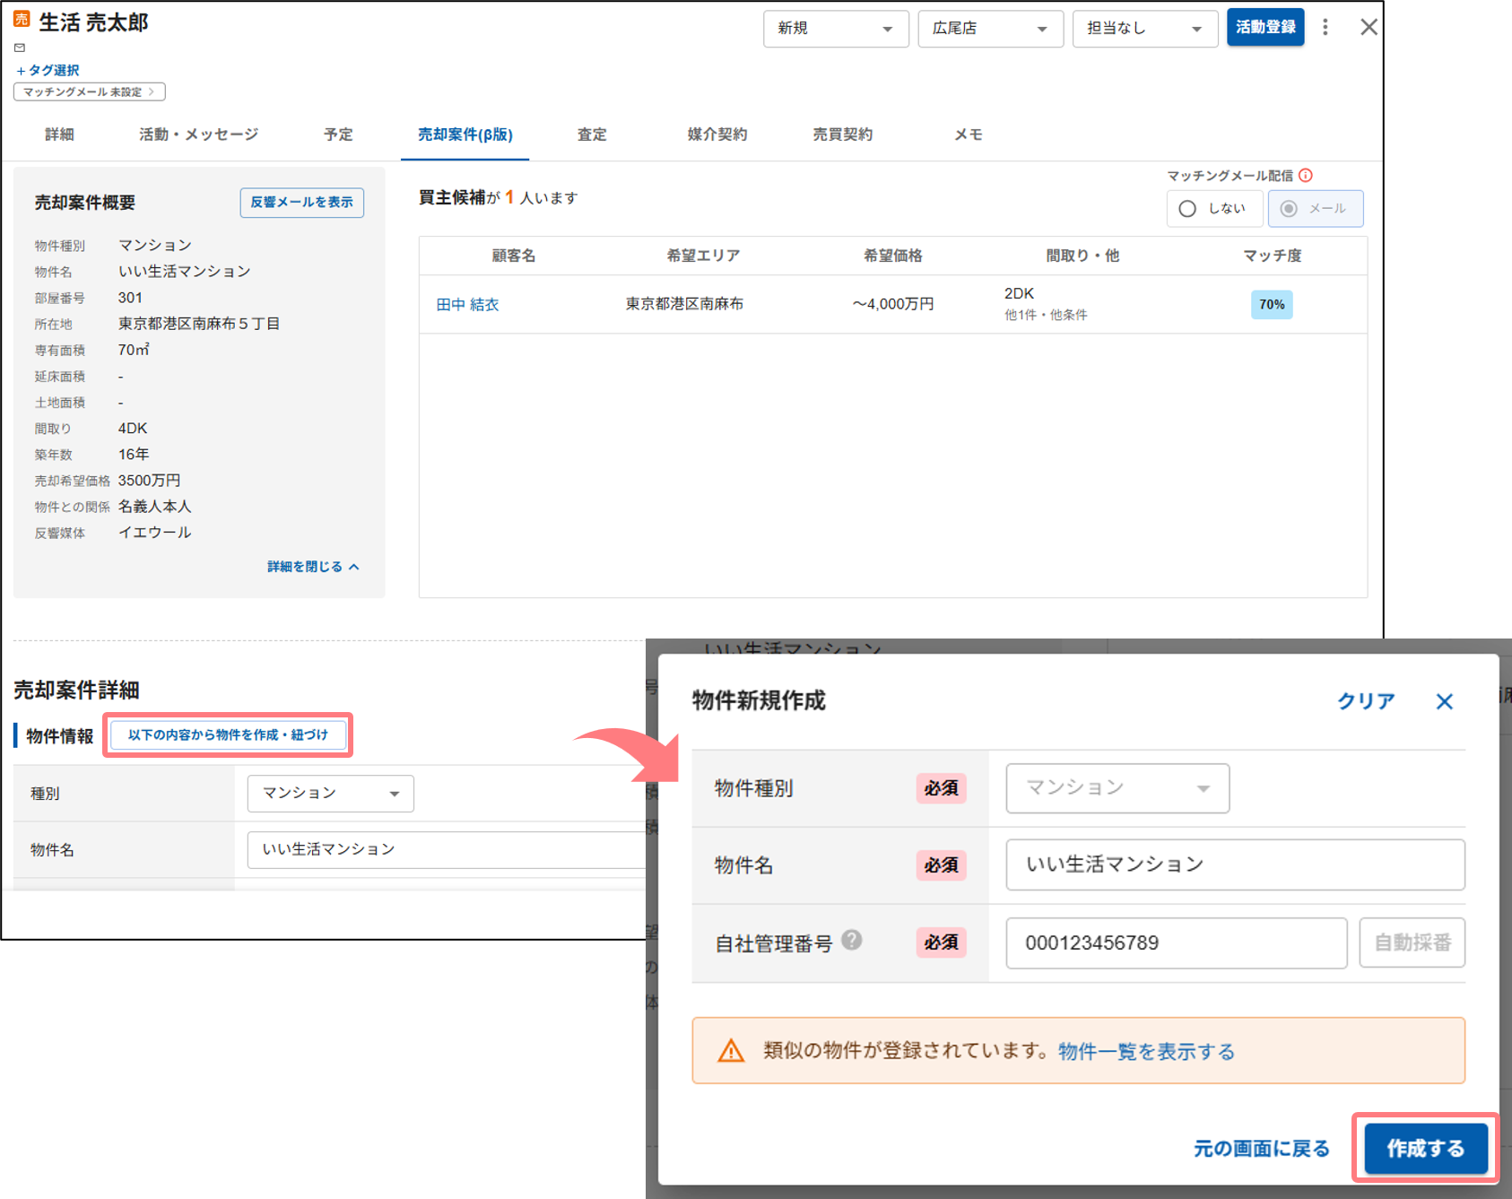Image resolution: width=1512 pixels, height=1199 pixels.
Task: Click the 東京都港区南麻布５丁目 address value
Action: coord(199,324)
